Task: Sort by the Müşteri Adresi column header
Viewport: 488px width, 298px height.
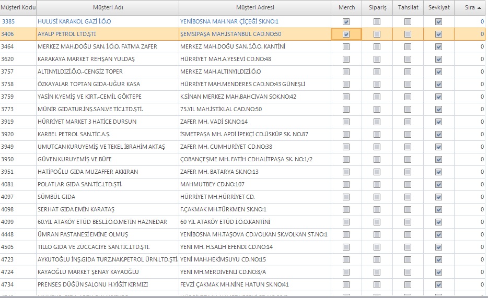Action: 255,7
